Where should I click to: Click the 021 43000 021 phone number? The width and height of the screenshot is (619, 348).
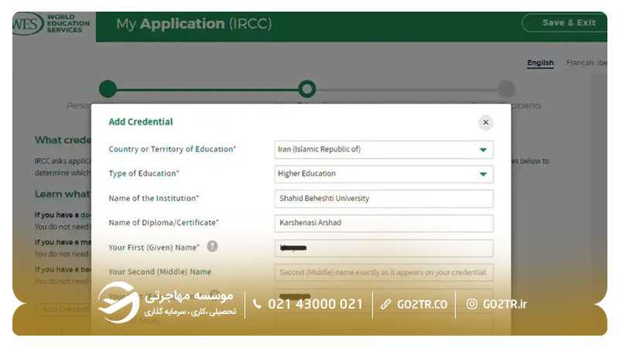[x=315, y=304]
